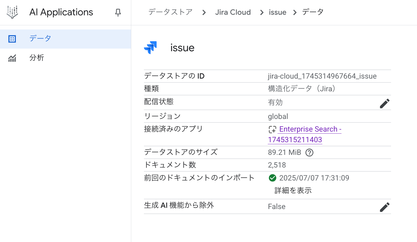
Task: Click the False value
Action: click(x=277, y=207)
